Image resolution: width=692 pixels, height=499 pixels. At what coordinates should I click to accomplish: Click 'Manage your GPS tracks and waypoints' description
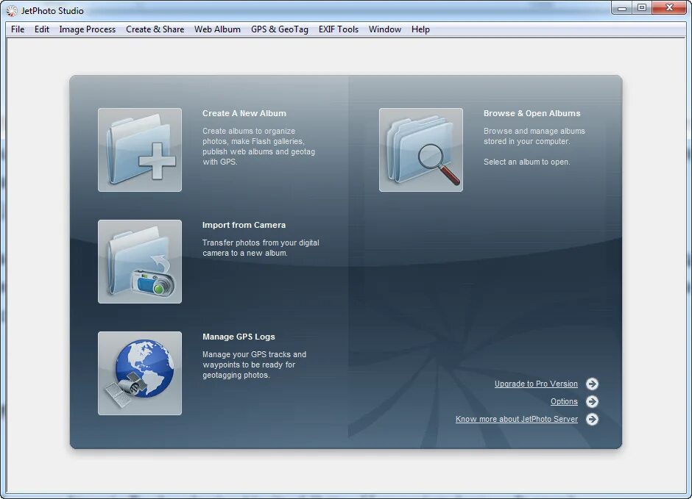(x=254, y=365)
